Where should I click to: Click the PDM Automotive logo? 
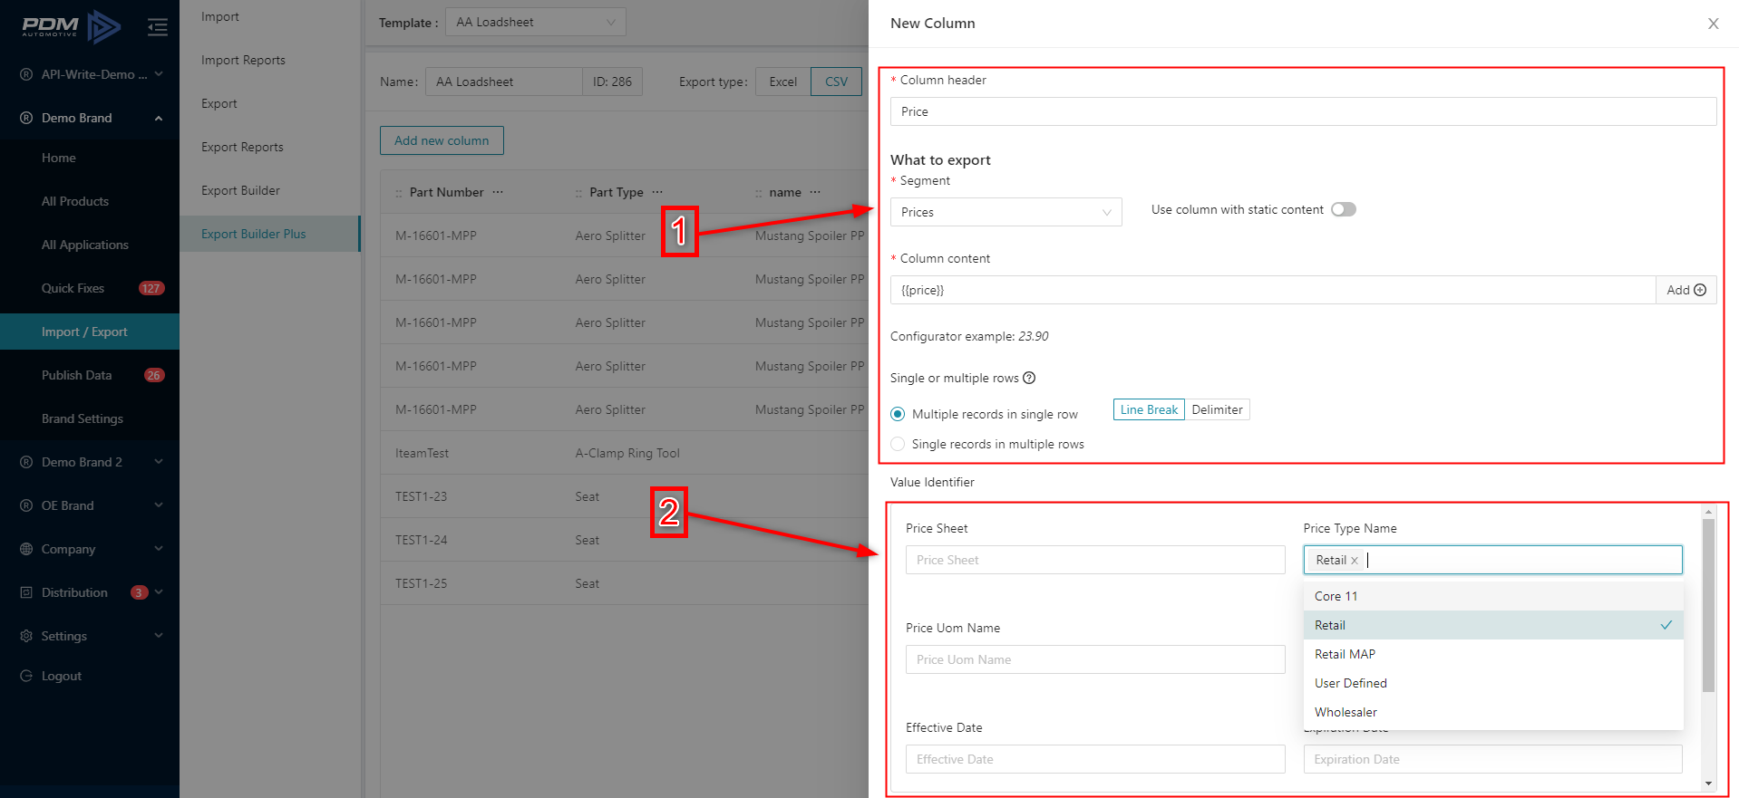[71, 27]
